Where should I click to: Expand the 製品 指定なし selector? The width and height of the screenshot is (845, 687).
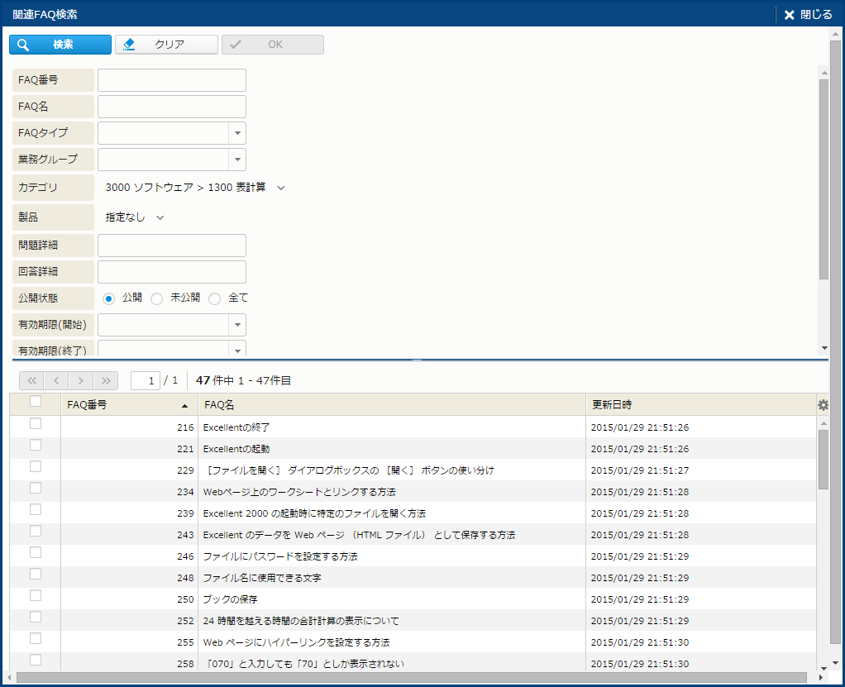pos(160,218)
